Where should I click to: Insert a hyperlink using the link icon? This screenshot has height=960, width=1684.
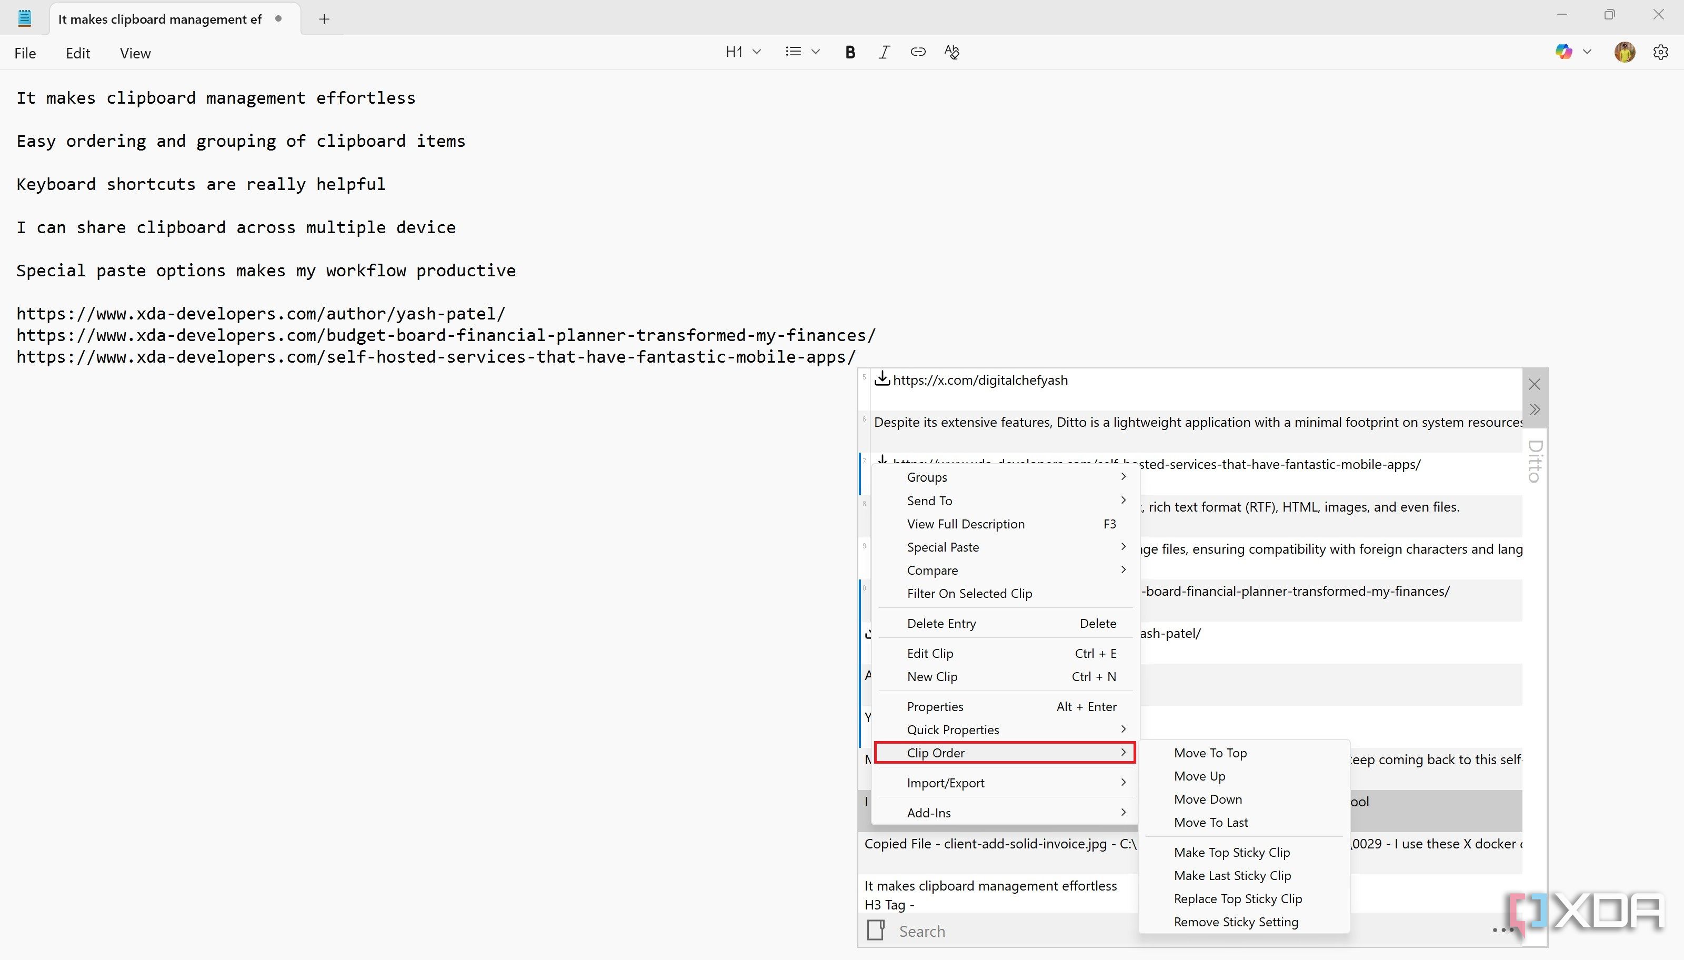pyautogui.click(x=917, y=52)
